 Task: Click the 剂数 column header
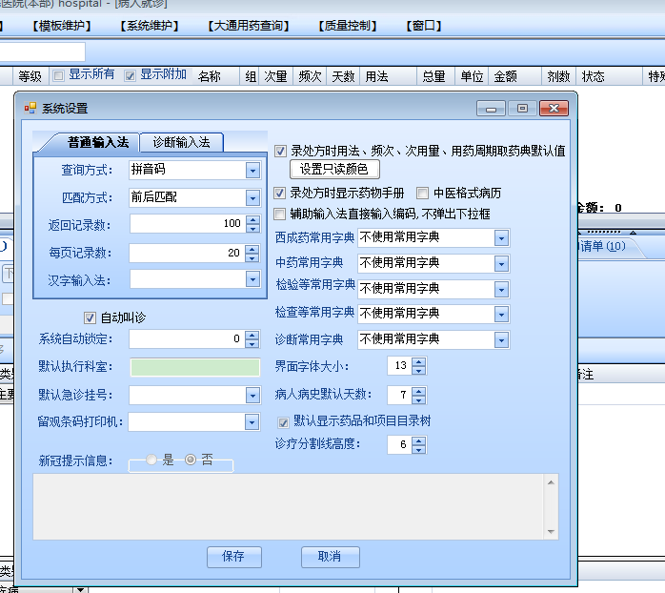point(558,76)
